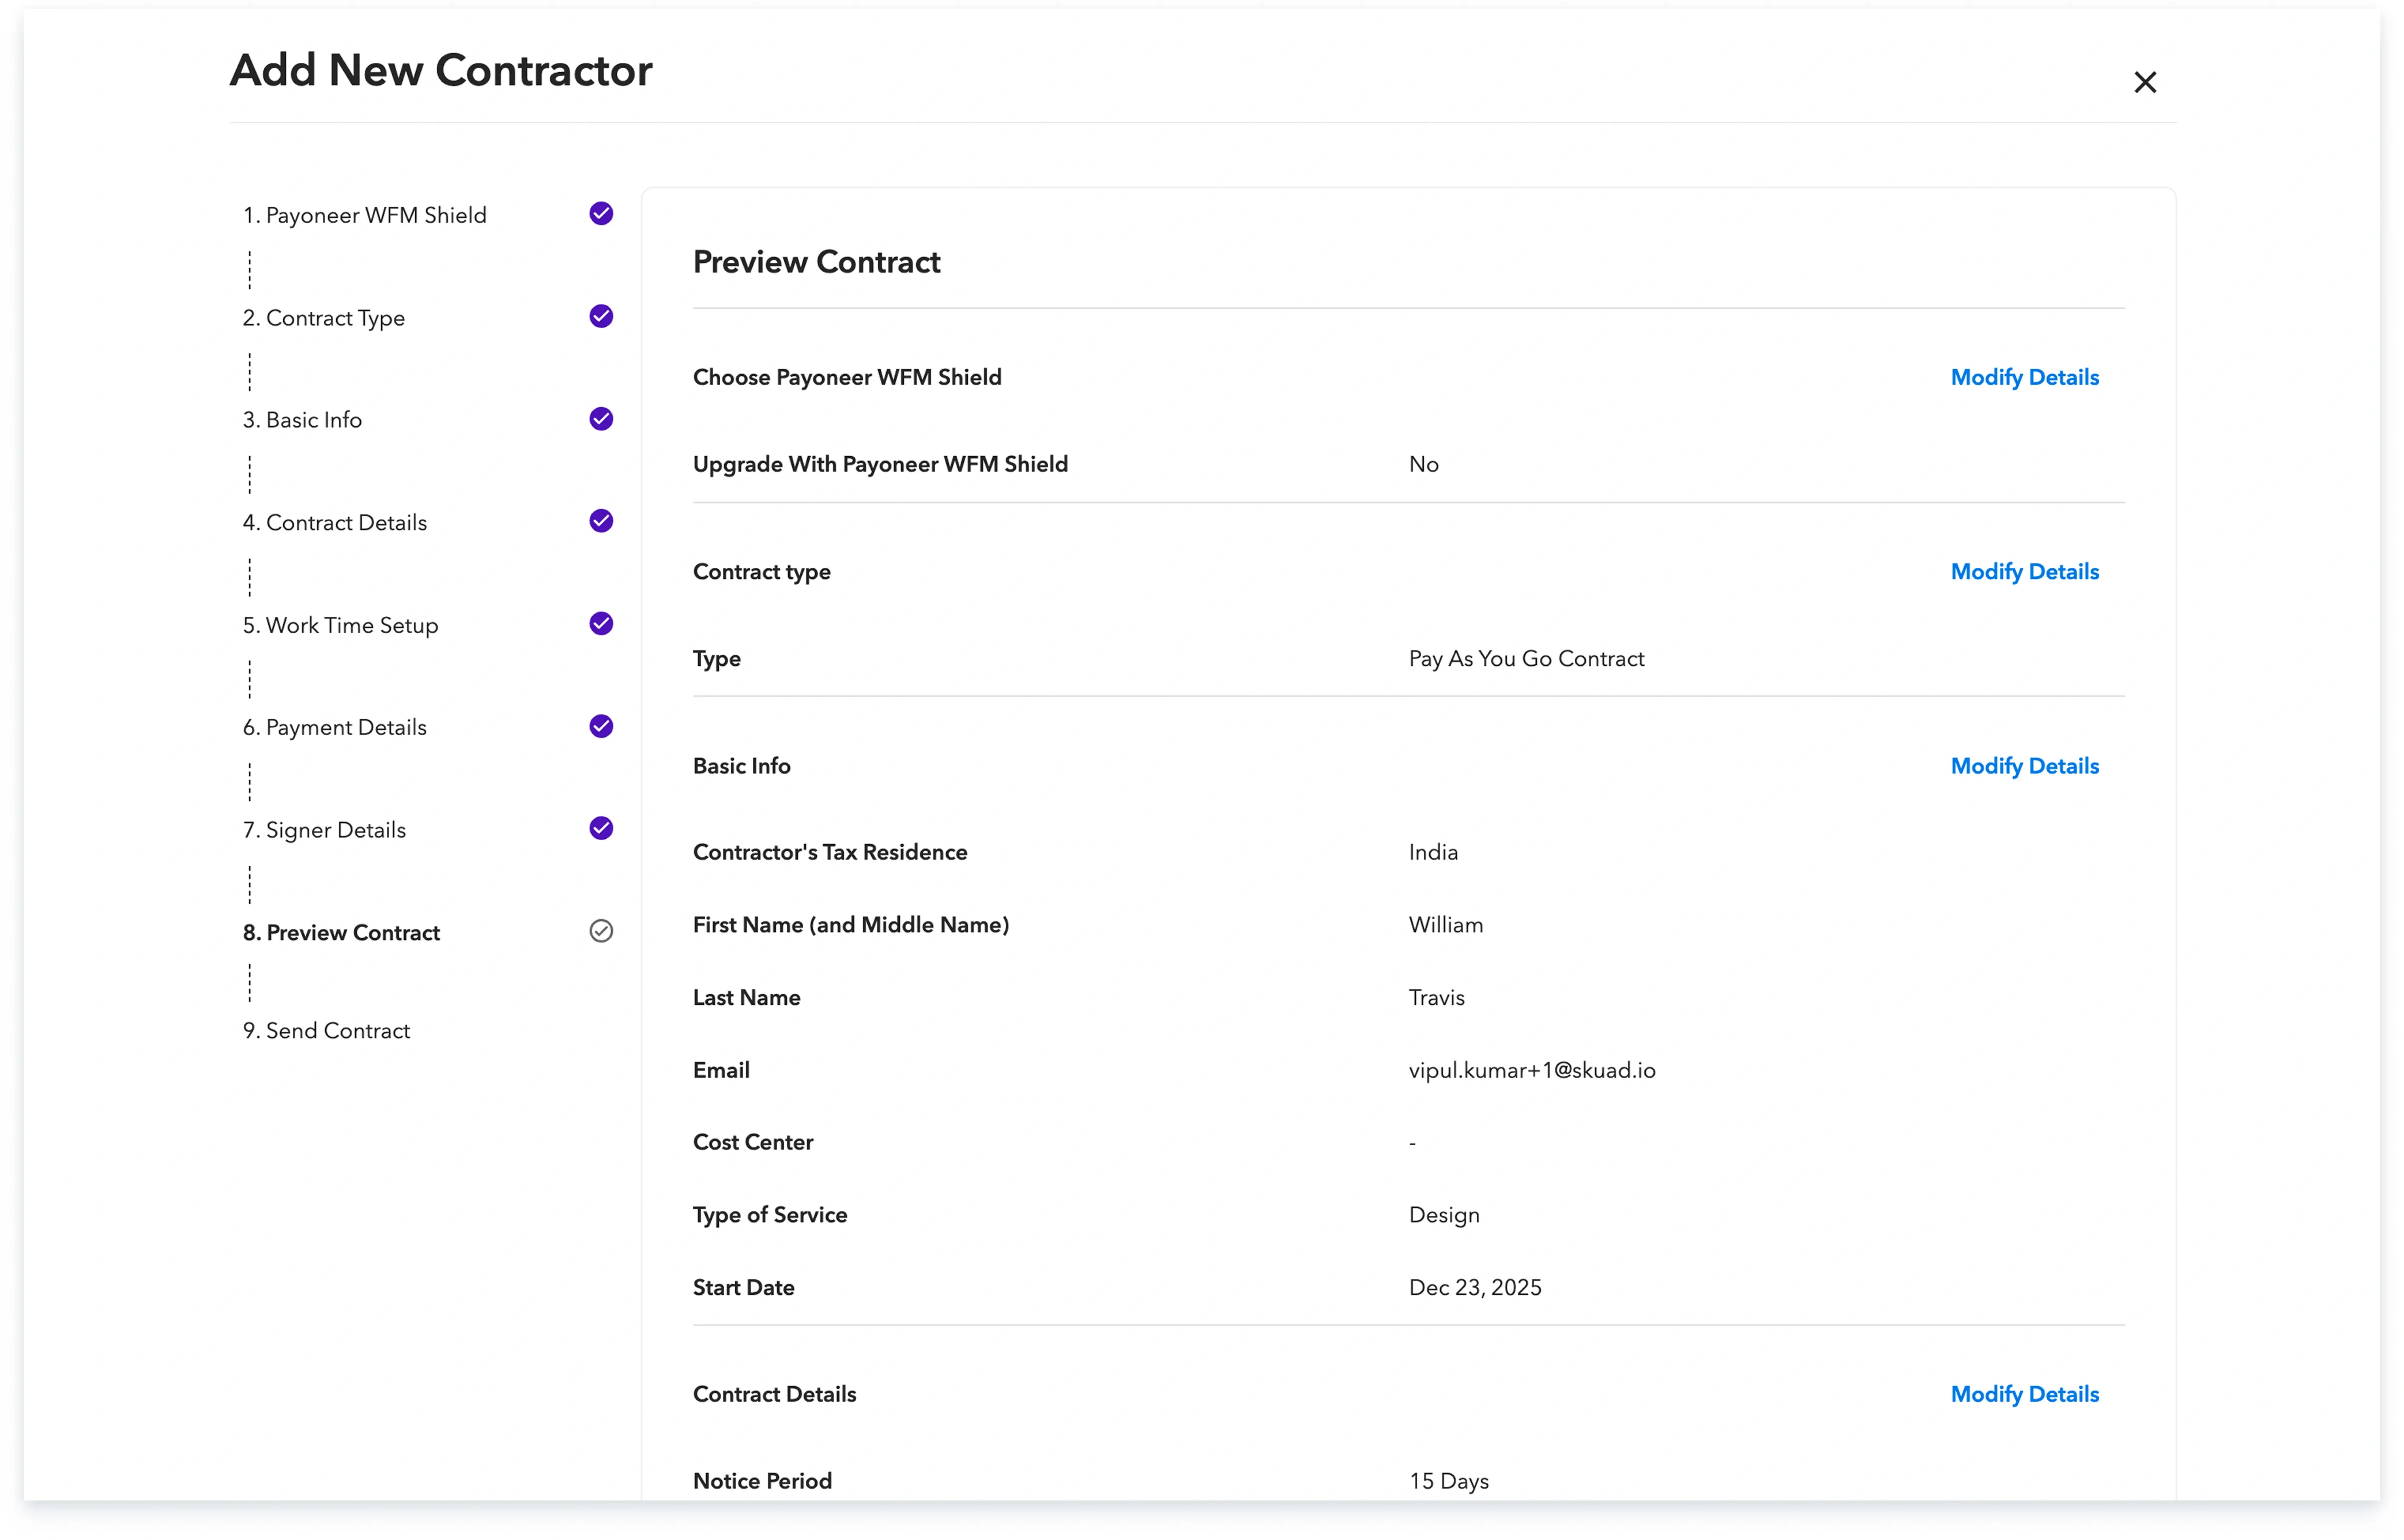
Task: Click the Payment Details checkmark icon
Action: 601,726
